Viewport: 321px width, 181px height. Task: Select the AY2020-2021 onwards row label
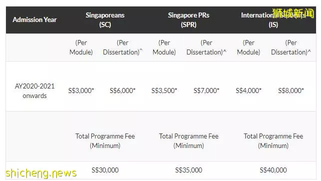34,91
